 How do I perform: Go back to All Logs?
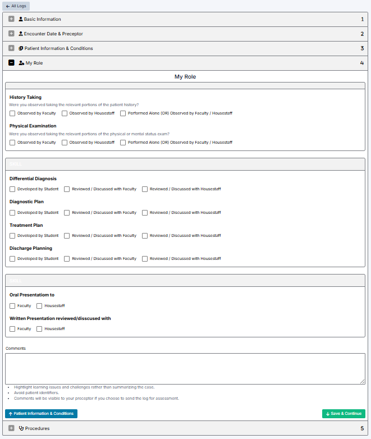pos(16,6)
